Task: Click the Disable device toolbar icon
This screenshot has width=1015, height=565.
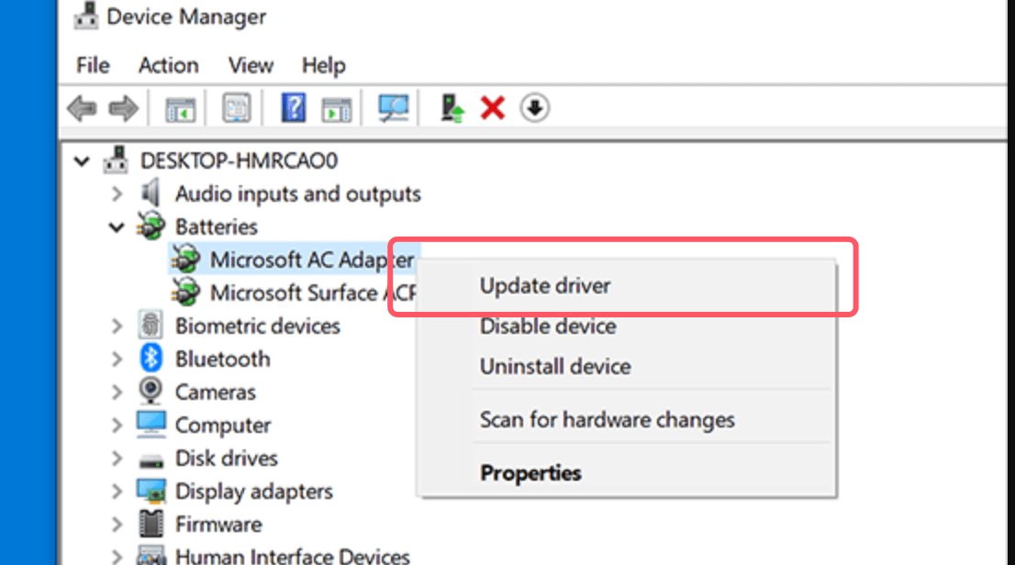Action: click(533, 107)
